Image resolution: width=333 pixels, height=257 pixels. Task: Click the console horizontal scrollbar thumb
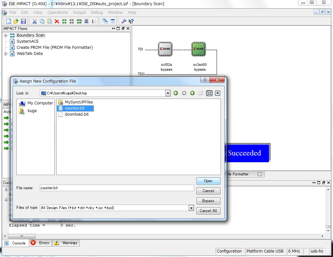point(22,236)
